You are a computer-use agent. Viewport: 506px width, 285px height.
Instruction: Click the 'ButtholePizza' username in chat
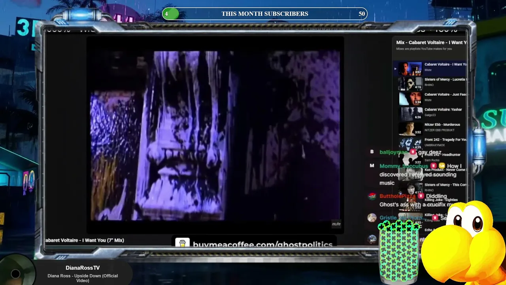[397, 196]
